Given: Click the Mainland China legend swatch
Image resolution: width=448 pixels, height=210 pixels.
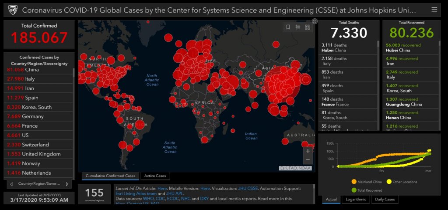Looking at the screenshot, I should click(354, 182).
